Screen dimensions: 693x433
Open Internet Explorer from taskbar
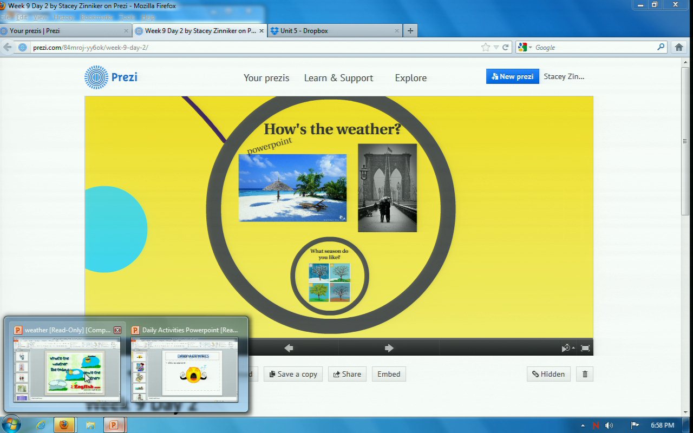tap(41, 425)
